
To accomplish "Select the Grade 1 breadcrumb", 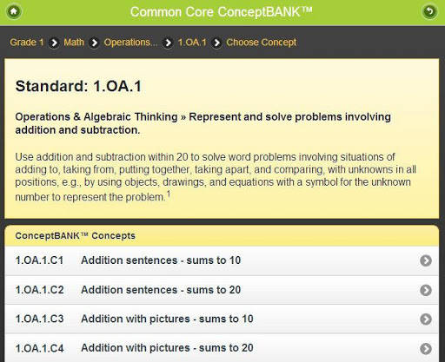I will tap(27, 43).
